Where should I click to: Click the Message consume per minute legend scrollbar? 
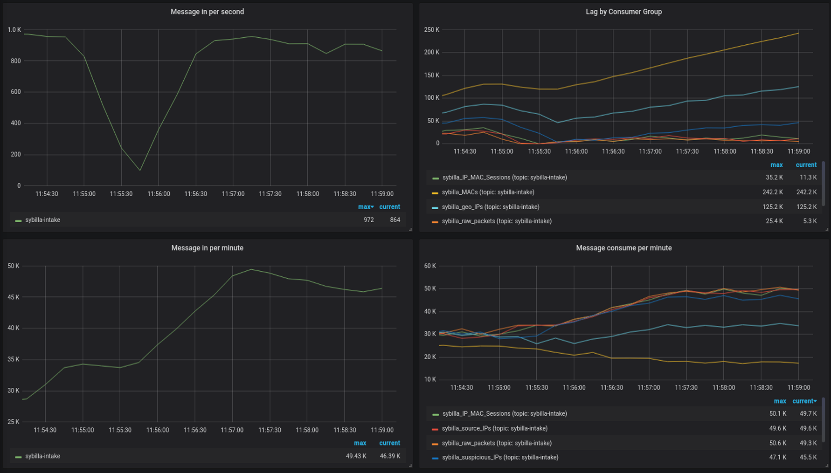click(823, 420)
